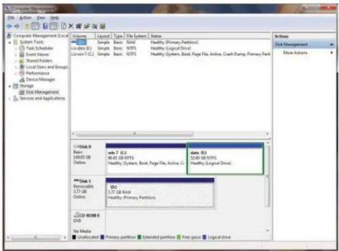Click the Event Viewer icon
The width and height of the screenshot is (339, 251).
coord(22,54)
